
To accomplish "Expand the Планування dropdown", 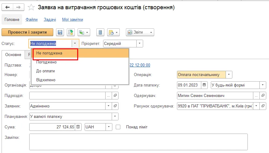I will (x=115, y=116).
